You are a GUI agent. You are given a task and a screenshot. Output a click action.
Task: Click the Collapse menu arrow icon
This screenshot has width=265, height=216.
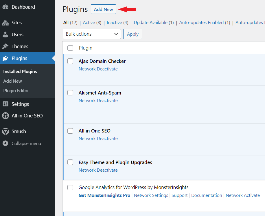(x=5, y=143)
